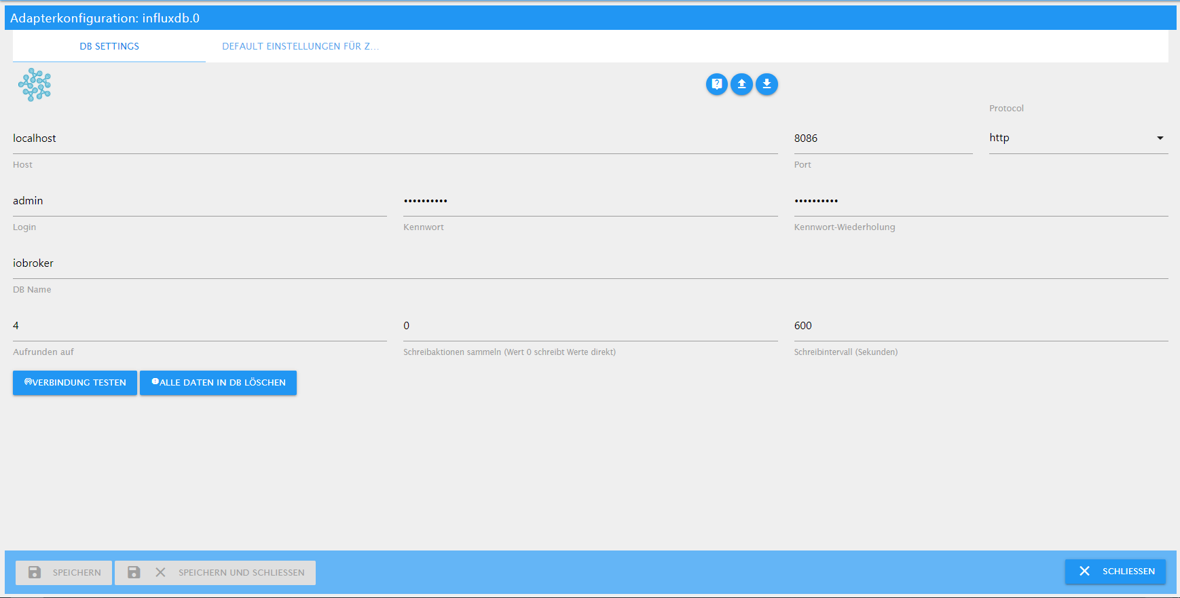
Task: Click the Aufrunden auf field showing 4
Action: tap(200, 326)
